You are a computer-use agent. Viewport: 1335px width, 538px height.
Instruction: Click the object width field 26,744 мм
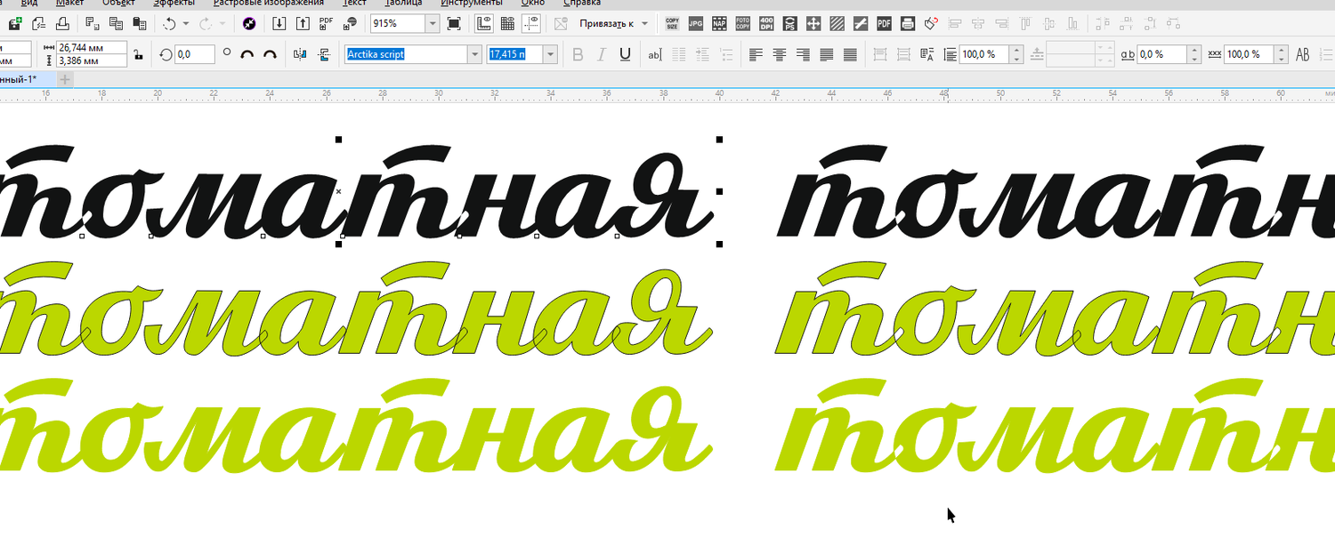click(x=91, y=47)
